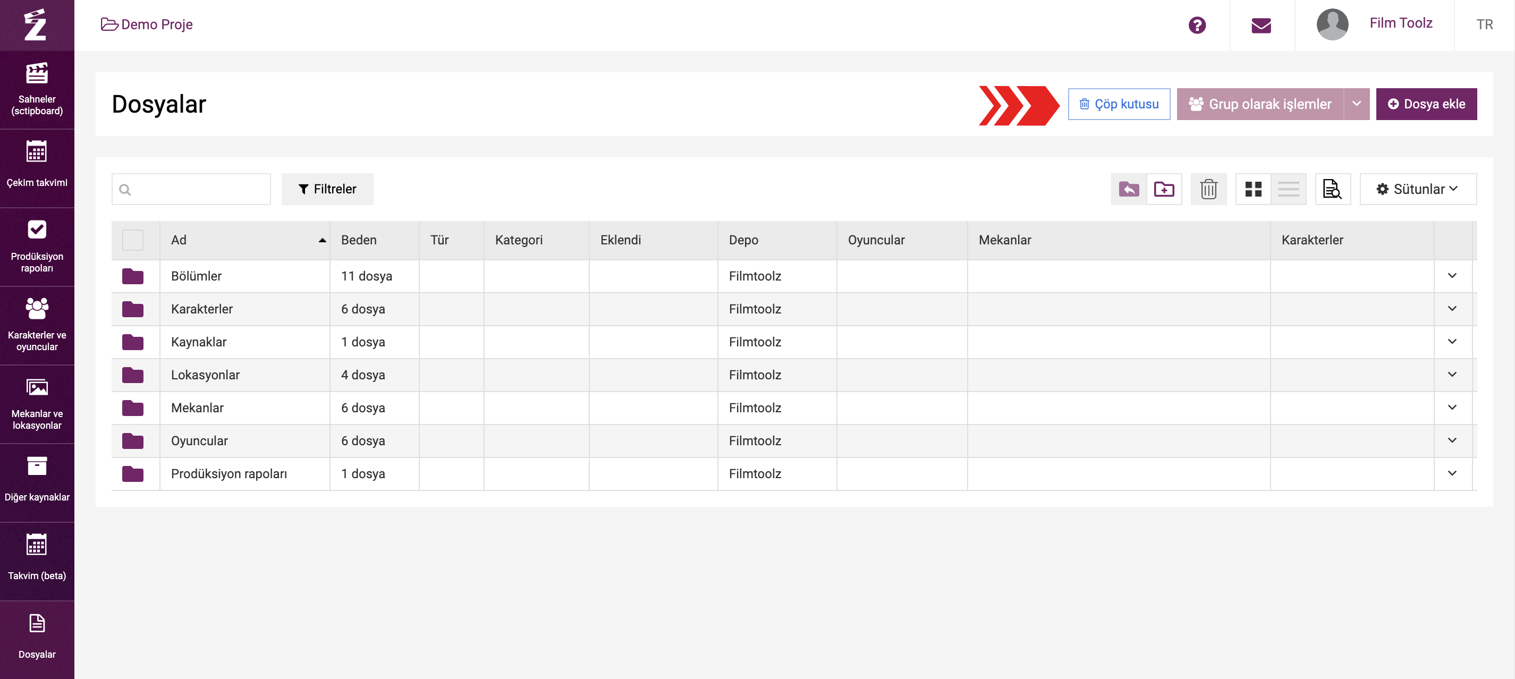Screen dimensions: 1515x679
Task: Open Mekanlar ve lokasyonlar section
Action: [x=37, y=404]
